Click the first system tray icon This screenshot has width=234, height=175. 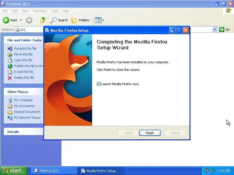pos(207,171)
